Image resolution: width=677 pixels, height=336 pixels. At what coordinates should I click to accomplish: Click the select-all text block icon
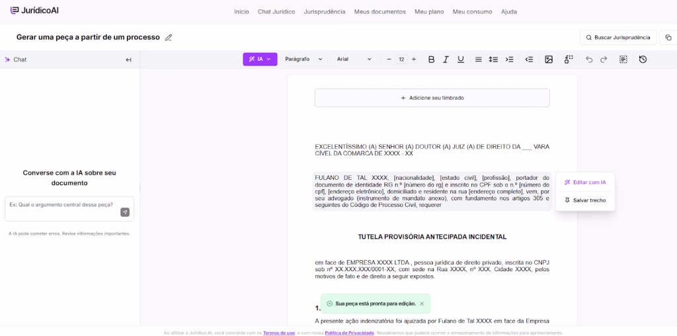pos(623,60)
